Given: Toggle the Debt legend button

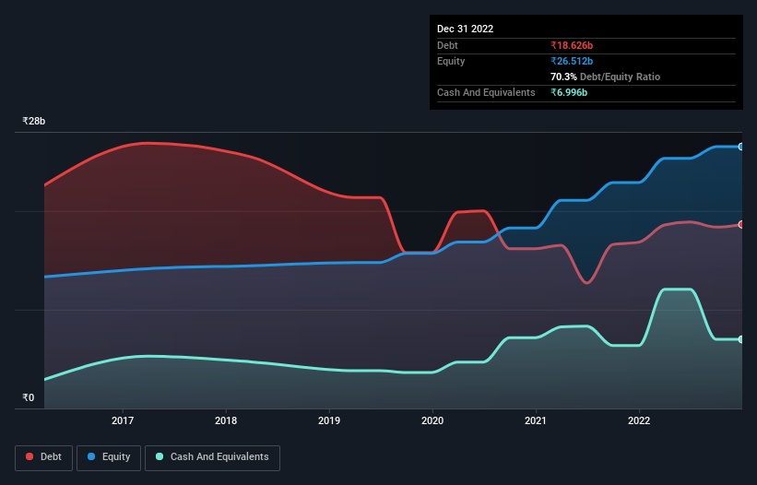Looking at the screenshot, I should pyautogui.click(x=44, y=457).
